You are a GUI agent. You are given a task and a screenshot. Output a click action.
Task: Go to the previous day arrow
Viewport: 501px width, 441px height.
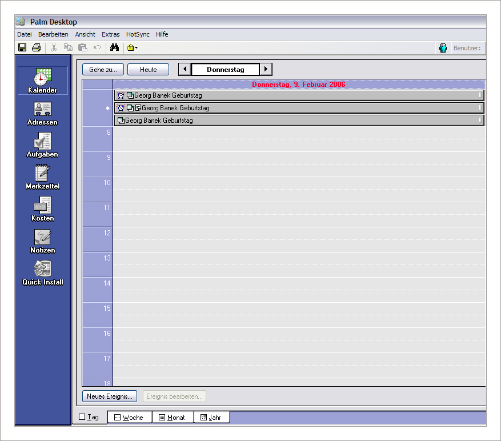[x=185, y=69]
